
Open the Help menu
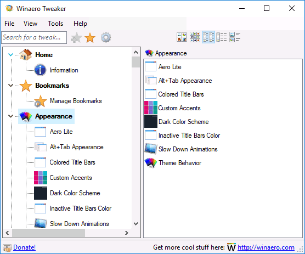[x=80, y=24]
